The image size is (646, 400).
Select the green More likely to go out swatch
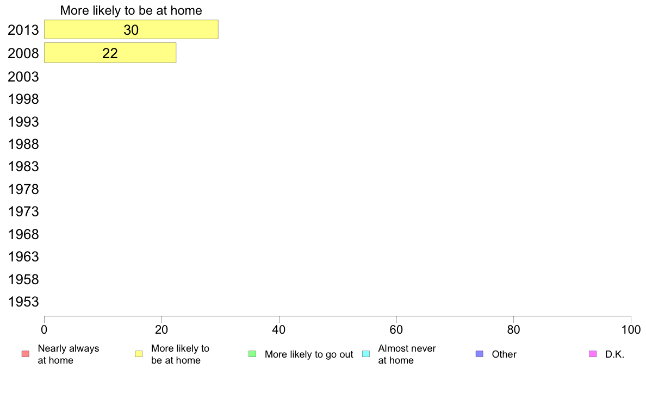[252, 354]
